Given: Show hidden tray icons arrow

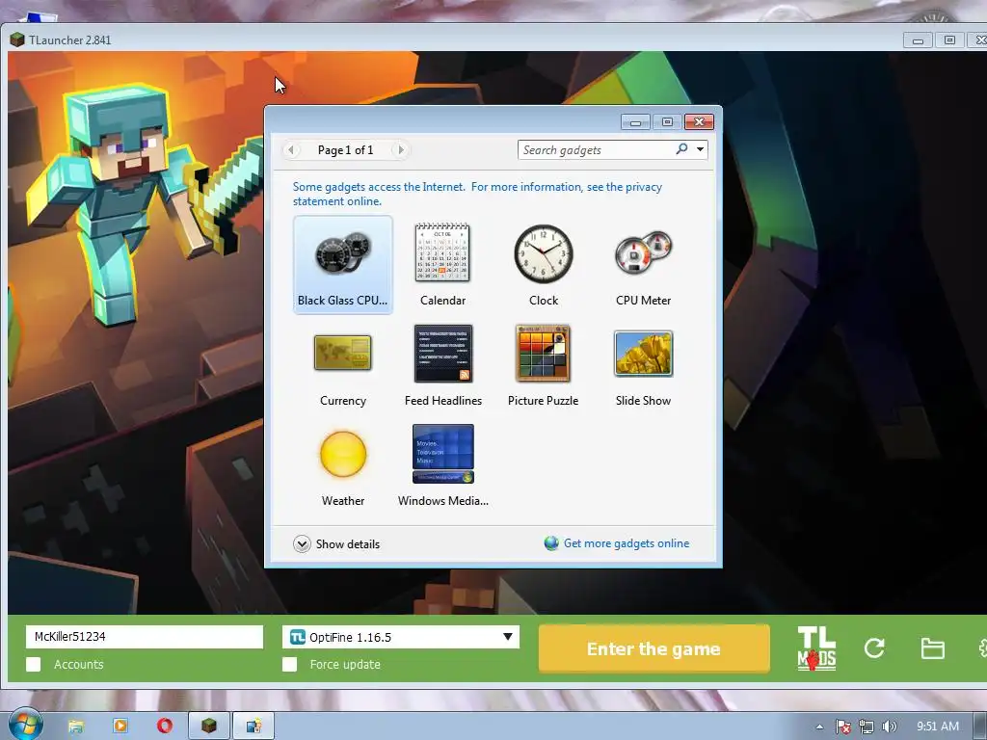Looking at the screenshot, I should (819, 727).
